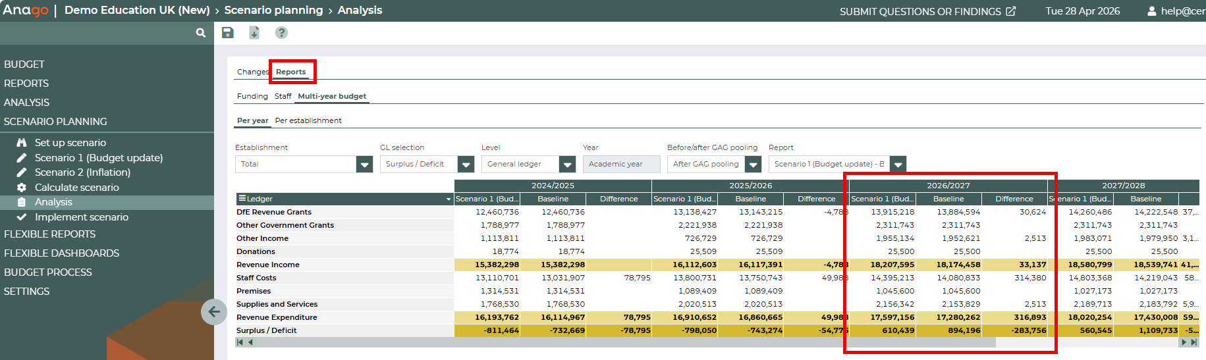Open help with question mark icon

tap(281, 33)
